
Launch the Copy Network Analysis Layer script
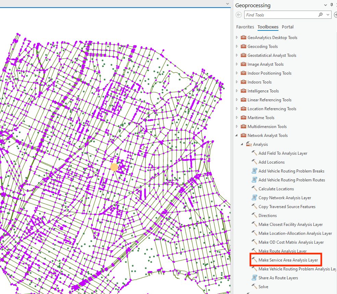(x=285, y=197)
